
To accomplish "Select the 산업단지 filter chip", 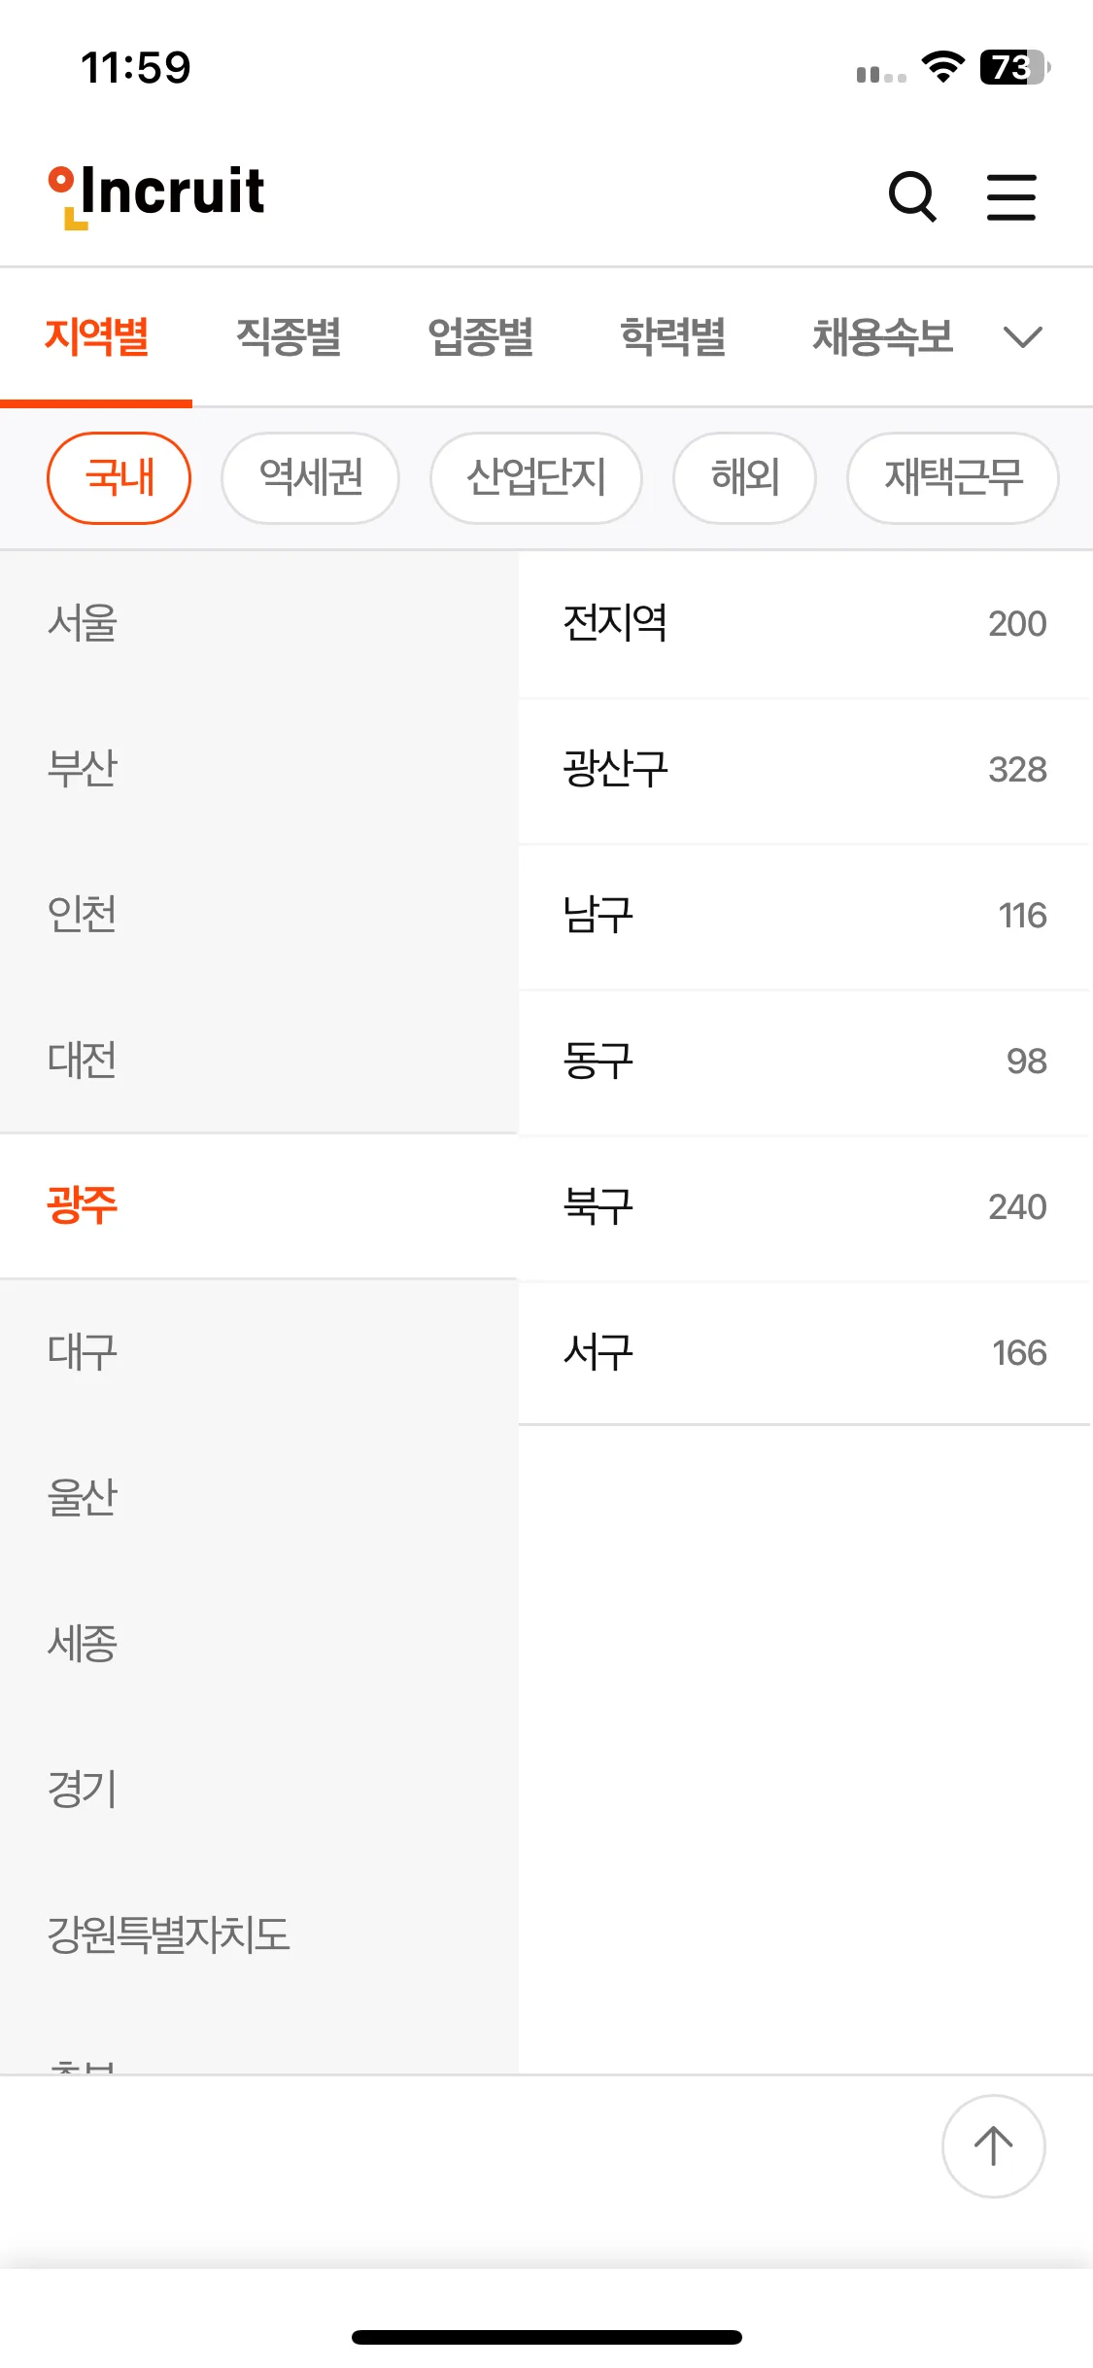I will pyautogui.click(x=536, y=478).
